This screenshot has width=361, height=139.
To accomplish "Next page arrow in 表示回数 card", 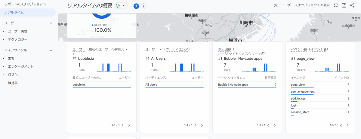I will coord(275,125).
